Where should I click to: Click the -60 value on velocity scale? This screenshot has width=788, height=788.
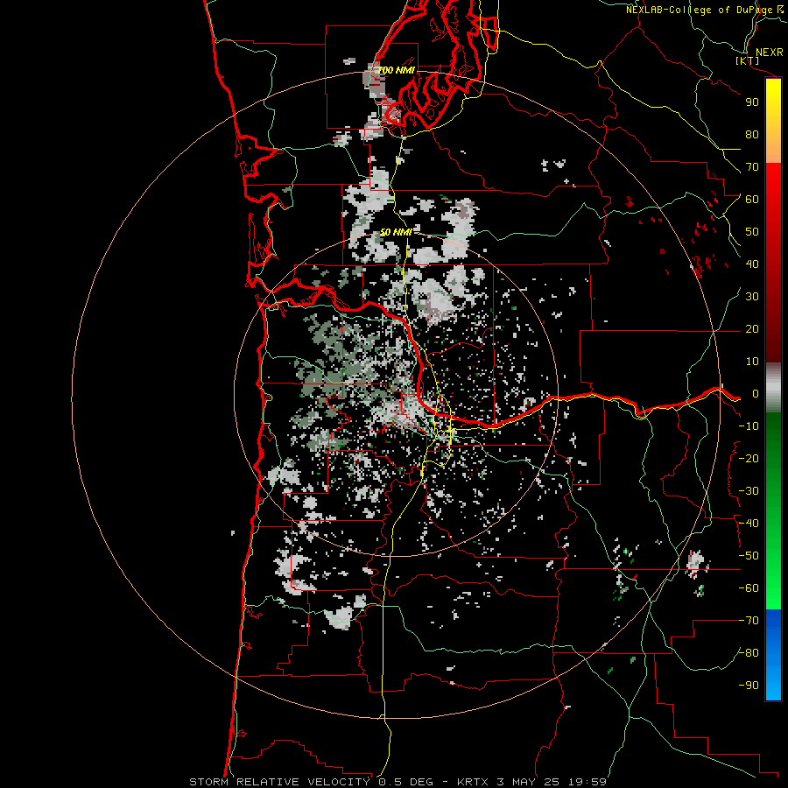point(749,588)
